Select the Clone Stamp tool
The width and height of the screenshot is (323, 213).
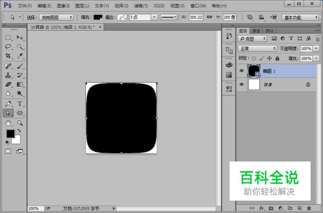8,75
